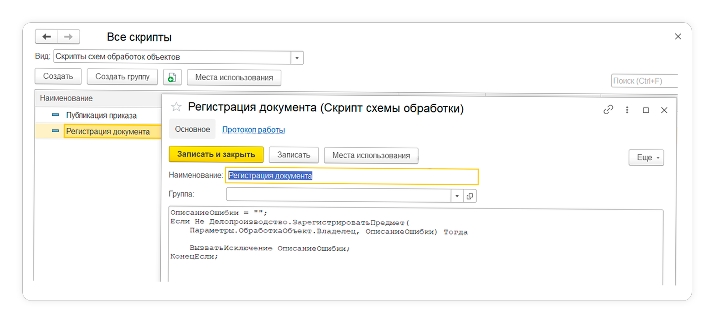Click the copy-document icon with green plus
Image resolution: width=714 pixels, height=312 pixels.
(x=172, y=78)
